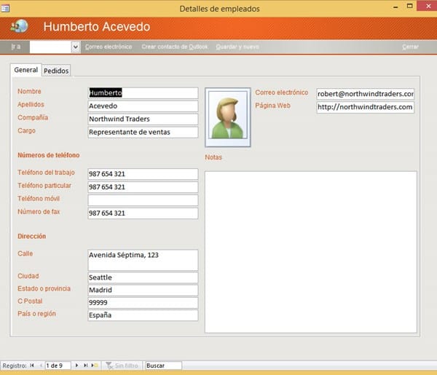Go to the previous record
437x375 pixels.
40,365
